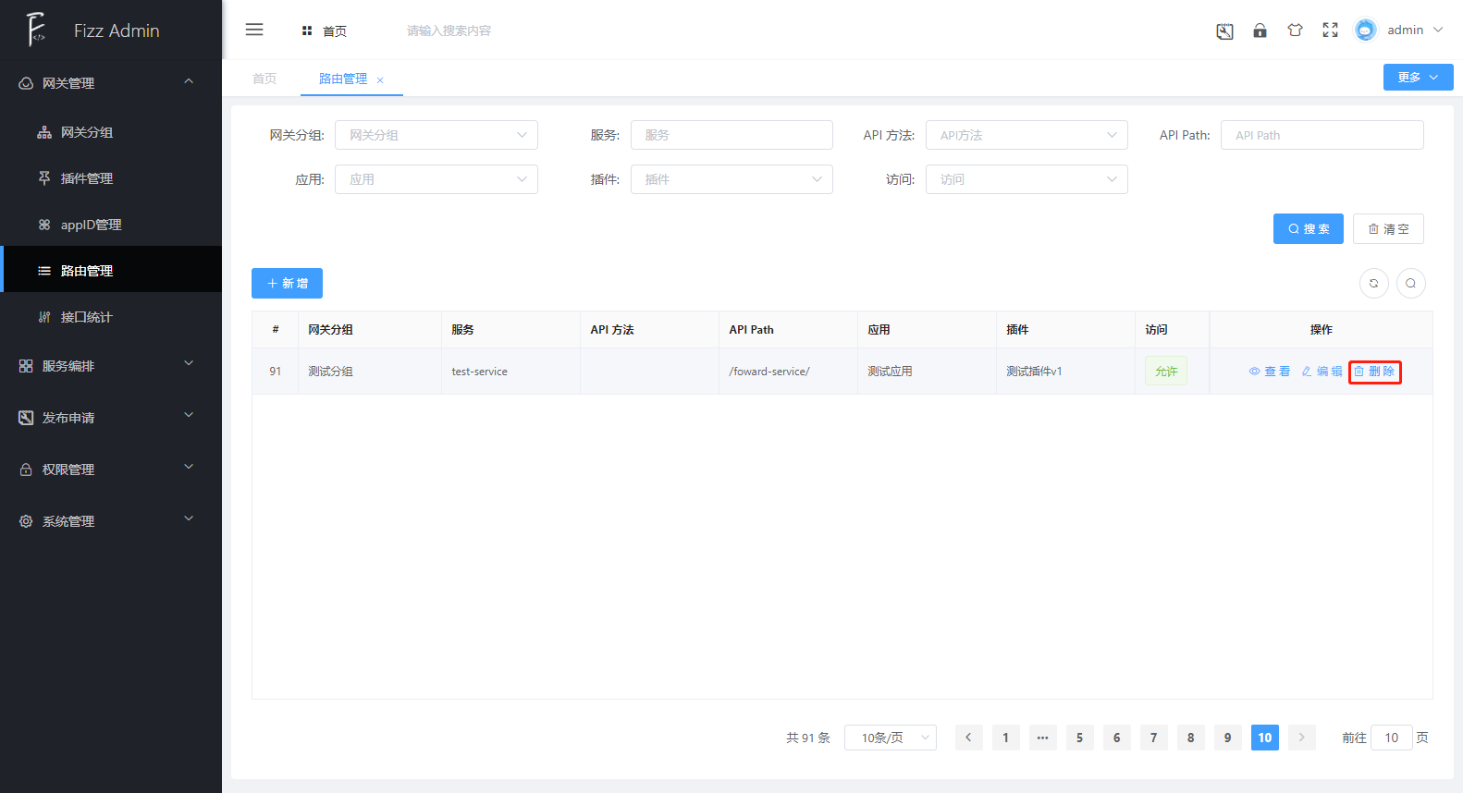Screen dimensions: 1463x793
Task: Enter fullscreen using the expand icon
Action: click(x=1330, y=30)
